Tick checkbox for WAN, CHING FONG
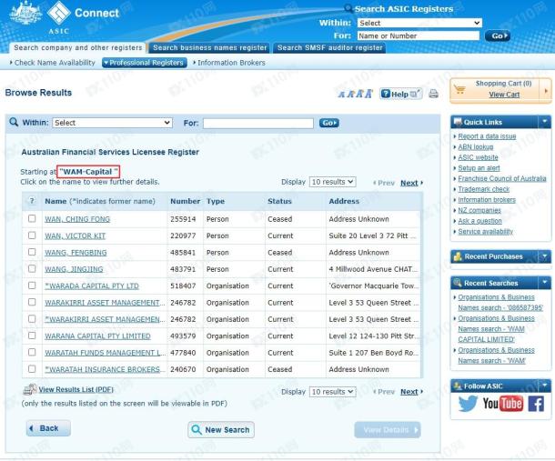555x461 pixels. click(x=32, y=218)
